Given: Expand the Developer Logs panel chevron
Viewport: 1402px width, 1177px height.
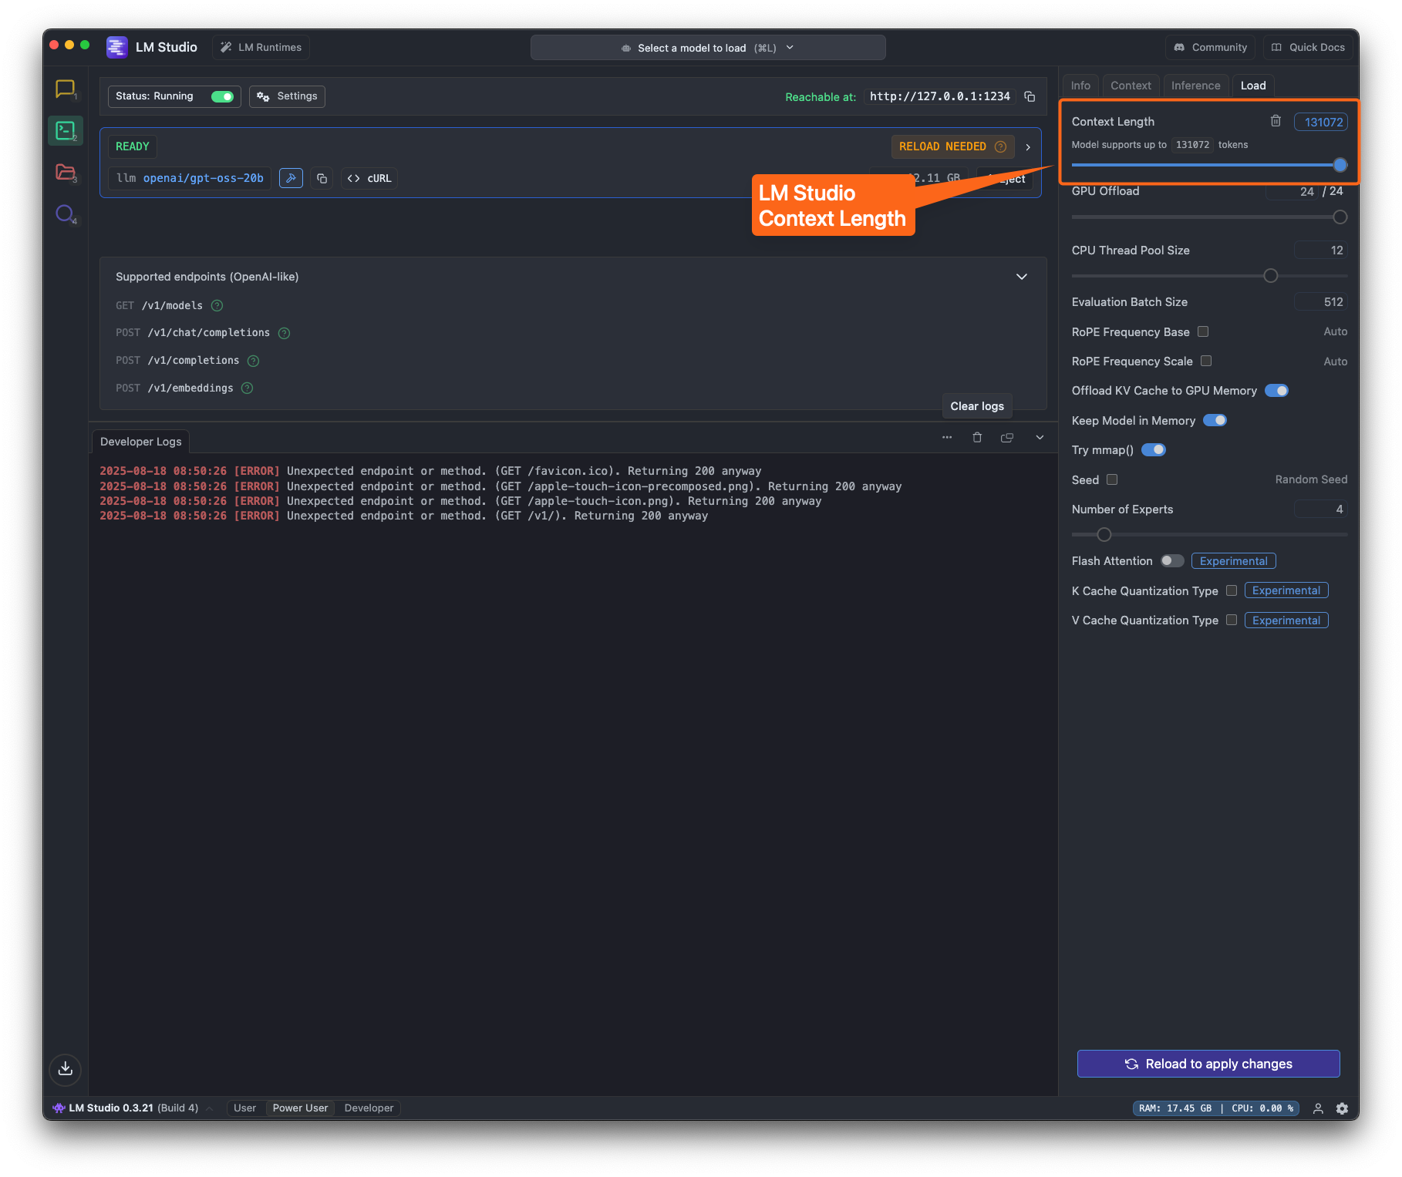Looking at the screenshot, I should [1039, 437].
